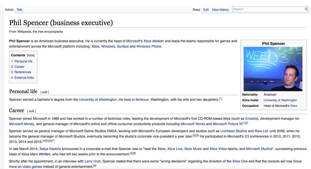This screenshot has height=169, width=311.
Task: Open the Microsoft Studios link
Action: [259, 149]
